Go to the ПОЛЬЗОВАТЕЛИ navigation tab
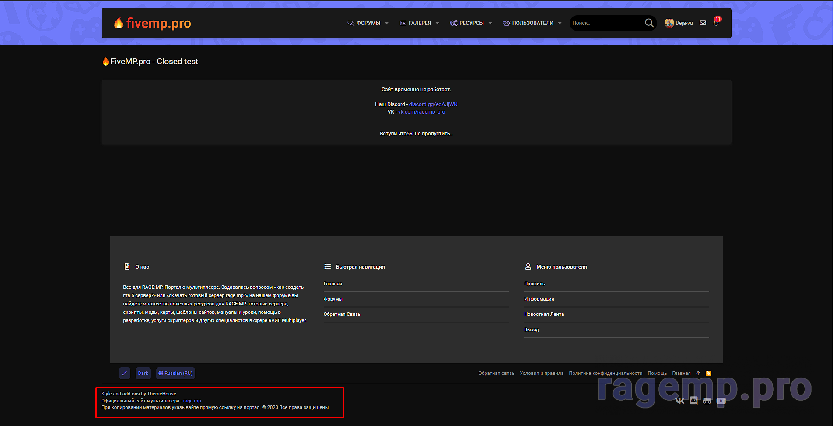This screenshot has width=833, height=426. point(528,23)
